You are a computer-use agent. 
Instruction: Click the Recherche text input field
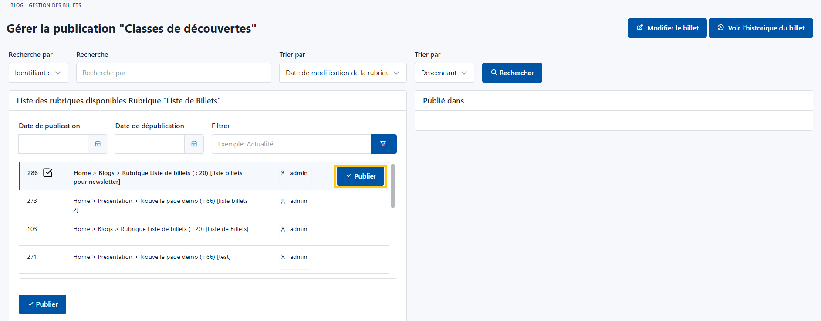[173, 73]
